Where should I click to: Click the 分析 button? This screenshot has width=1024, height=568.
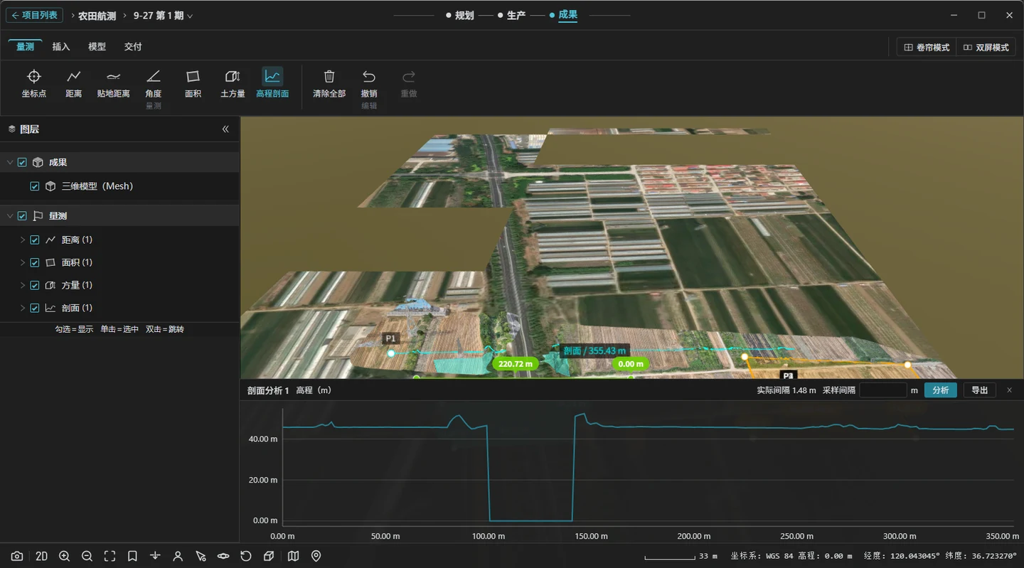940,390
